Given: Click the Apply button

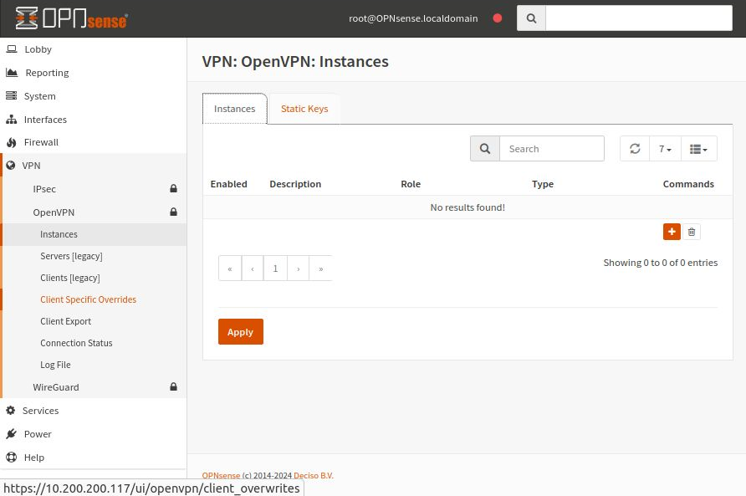Looking at the screenshot, I should [x=240, y=331].
